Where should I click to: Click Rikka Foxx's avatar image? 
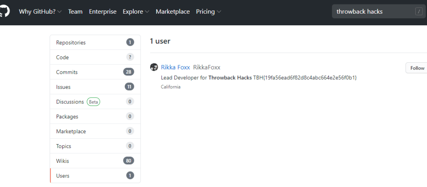(x=154, y=67)
